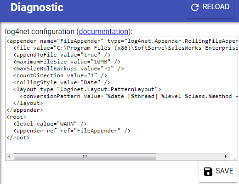Click the circular reload arrow icon

click(195, 7)
